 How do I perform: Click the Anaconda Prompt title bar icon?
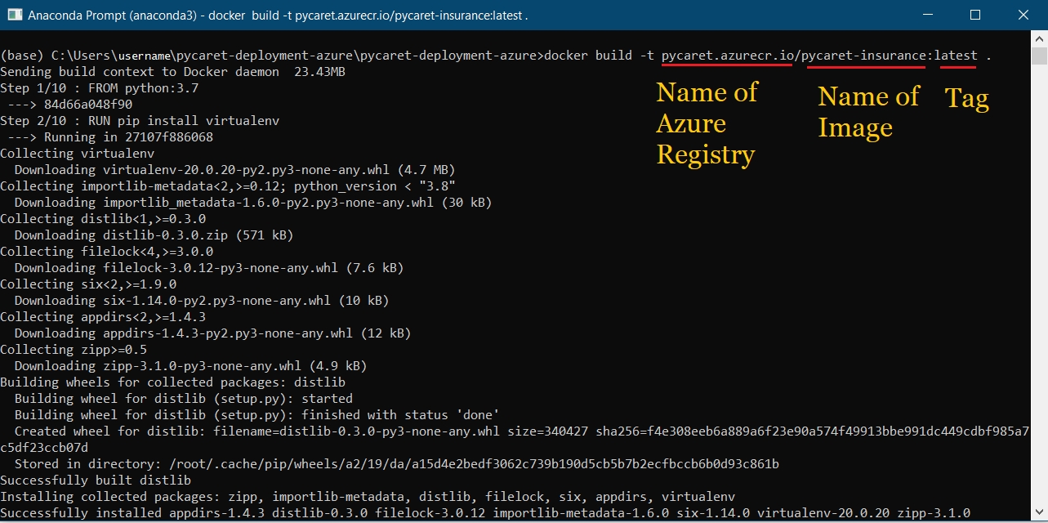(x=14, y=15)
